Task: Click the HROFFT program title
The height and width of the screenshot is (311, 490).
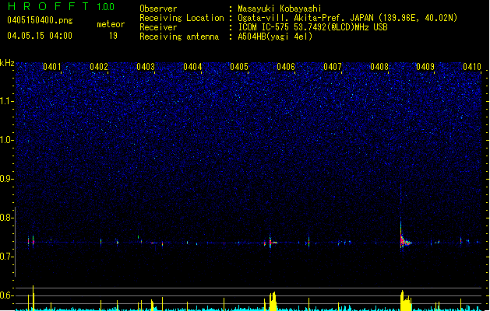Action: (x=48, y=6)
